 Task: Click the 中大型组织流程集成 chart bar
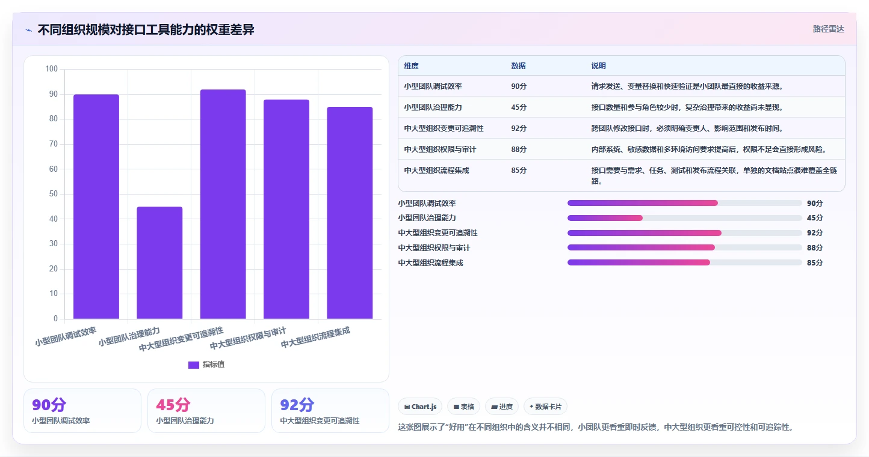tap(350, 213)
